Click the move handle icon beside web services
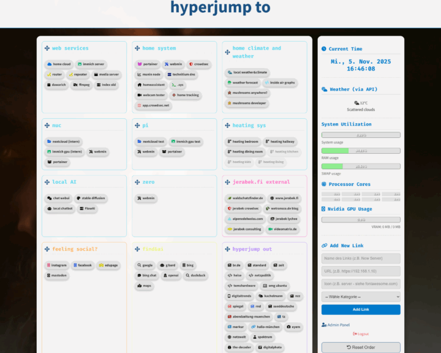Screen dimensions: 441x353 tap(47, 48)
